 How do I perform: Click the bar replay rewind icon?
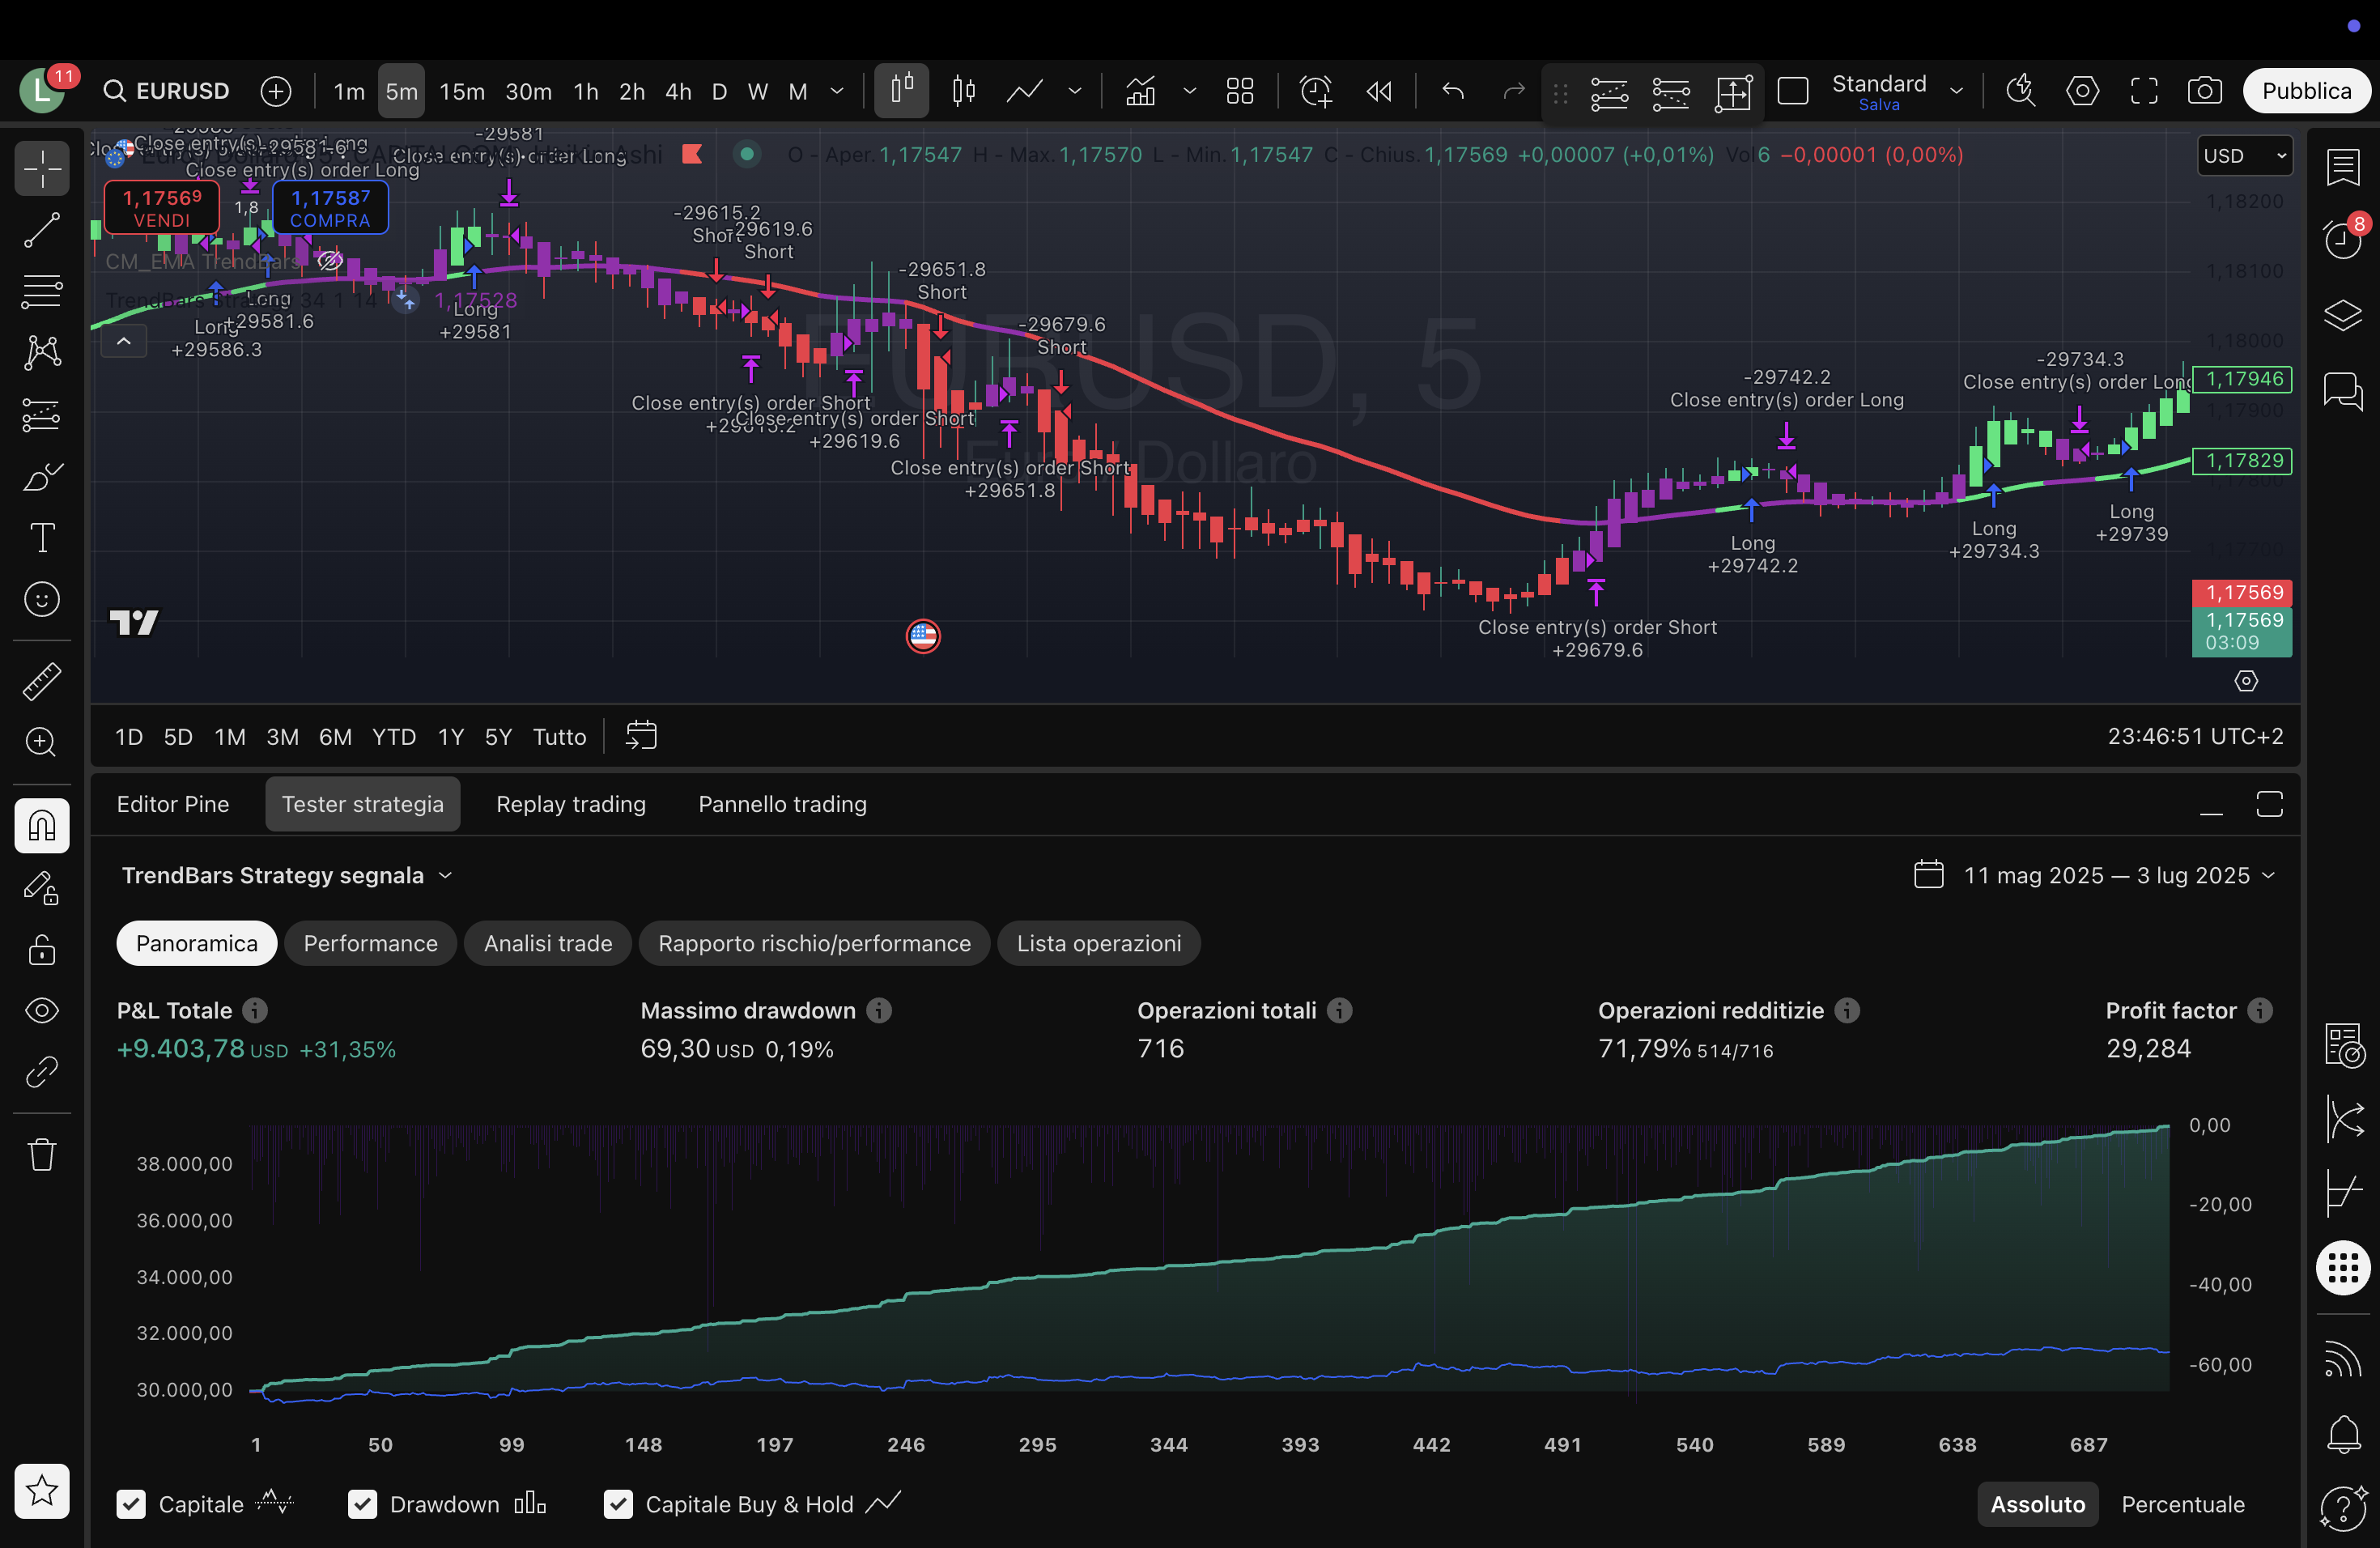1379,91
